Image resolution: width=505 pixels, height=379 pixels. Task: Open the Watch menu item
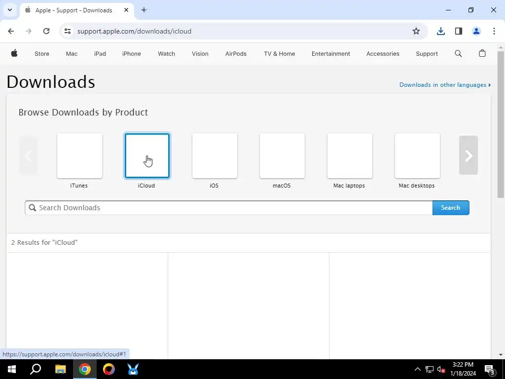point(167,54)
